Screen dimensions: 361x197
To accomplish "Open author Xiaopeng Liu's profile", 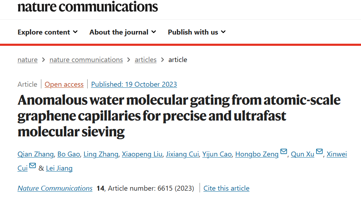I will click(142, 154).
